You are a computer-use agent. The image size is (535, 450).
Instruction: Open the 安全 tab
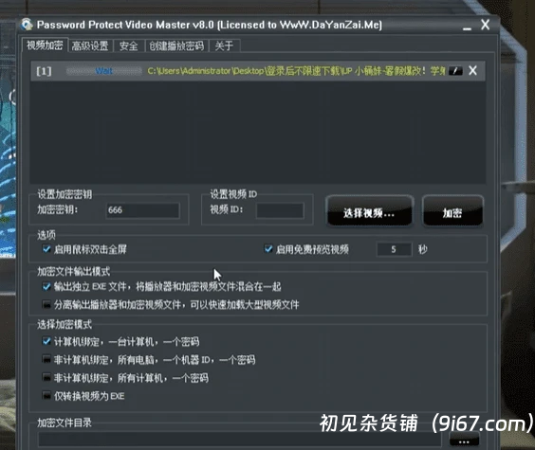(129, 46)
